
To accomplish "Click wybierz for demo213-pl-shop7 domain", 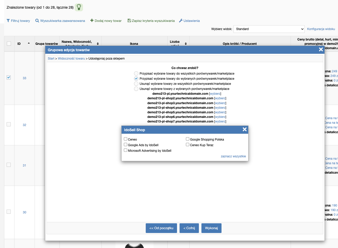I will (220, 121).
